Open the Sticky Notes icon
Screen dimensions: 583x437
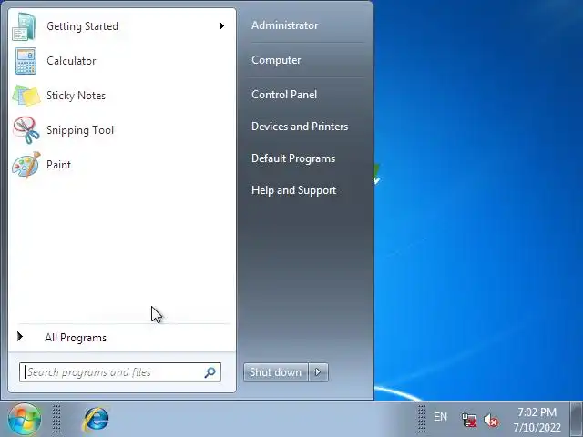coord(26,96)
